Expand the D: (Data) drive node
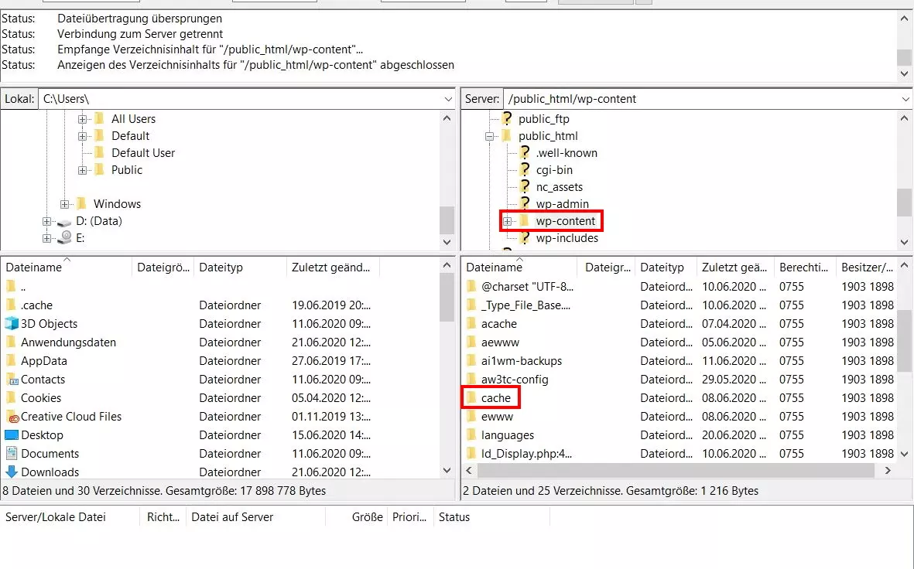Image resolution: width=914 pixels, height=569 pixels. pos(46,221)
